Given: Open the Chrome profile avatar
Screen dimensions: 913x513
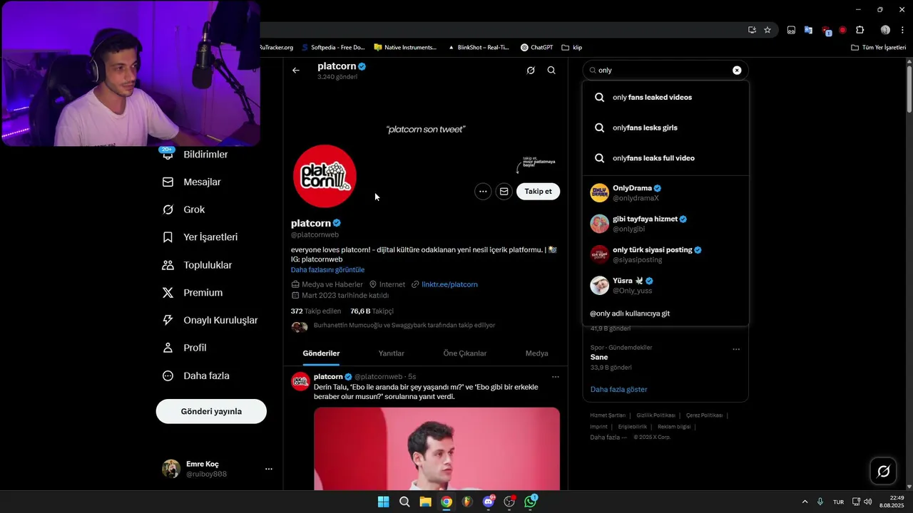Looking at the screenshot, I should (885, 30).
